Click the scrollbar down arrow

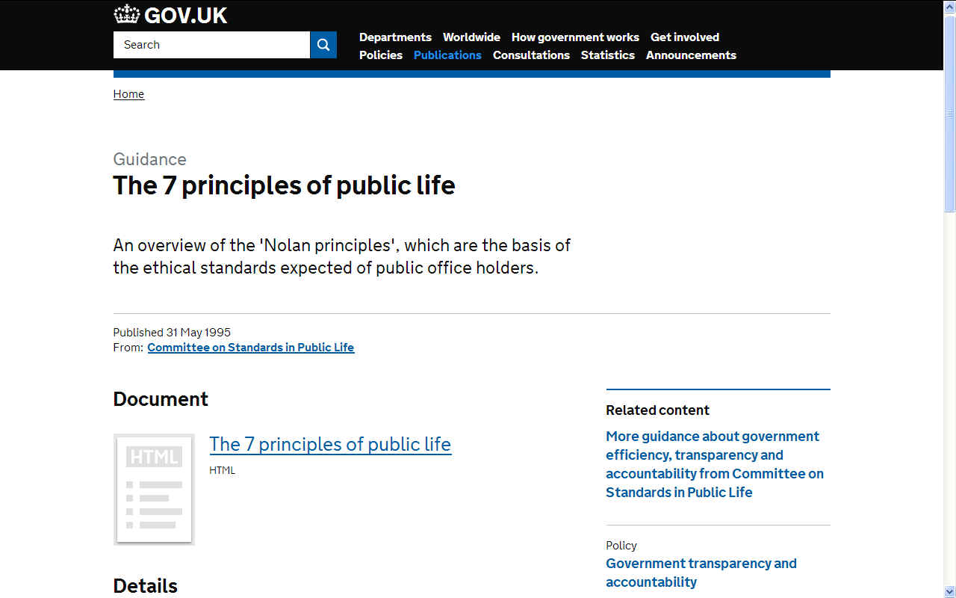[x=950, y=591]
